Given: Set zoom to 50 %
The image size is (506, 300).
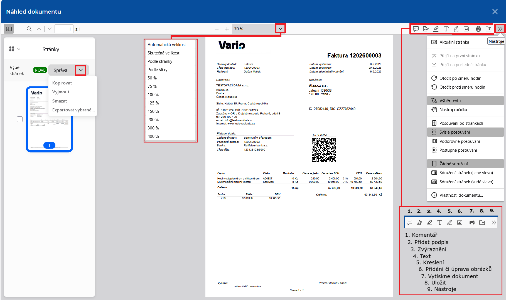Looking at the screenshot, I should (x=170, y=78).
